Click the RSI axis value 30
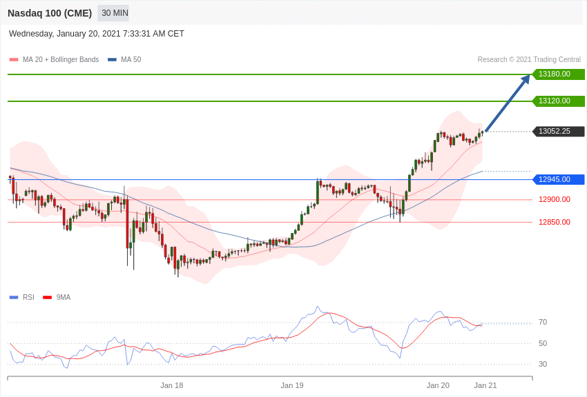This screenshot has width=587, height=397. pos(543,364)
